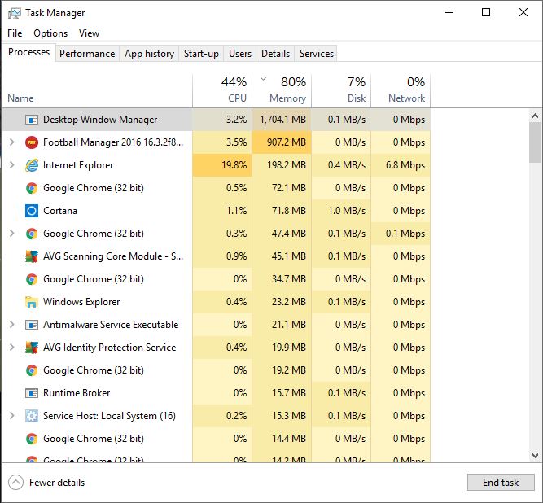
Task: Click the 6.8 Mbps network value
Action: 405,165
